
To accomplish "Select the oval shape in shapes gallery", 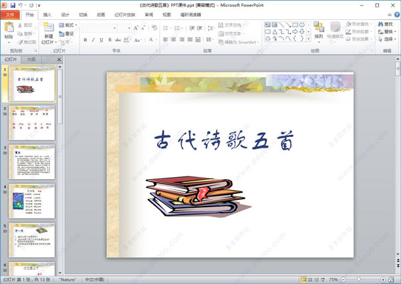I will click(302, 25).
